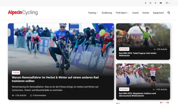Click the eye icon beside '<100 Aufrufe' on the featured article
Image resolution: width=178 pixels, height=111 pixels.
click(13, 96)
